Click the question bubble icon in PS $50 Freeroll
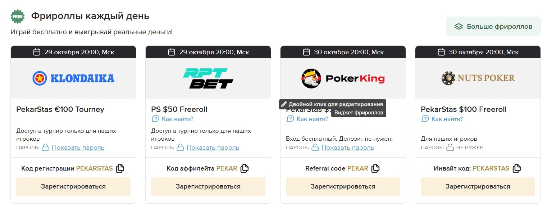This screenshot has height=213, width=552. (155, 119)
